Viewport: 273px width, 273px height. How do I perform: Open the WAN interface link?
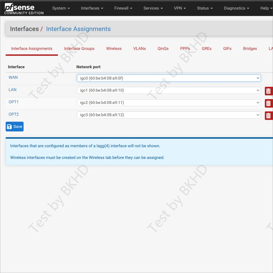[x=13, y=78]
